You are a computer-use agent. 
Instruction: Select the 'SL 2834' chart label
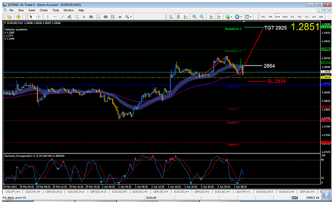pos(276,82)
